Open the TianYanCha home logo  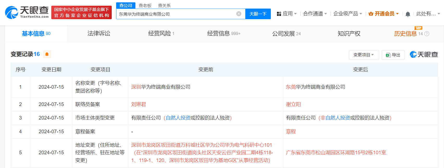(27, 12)
